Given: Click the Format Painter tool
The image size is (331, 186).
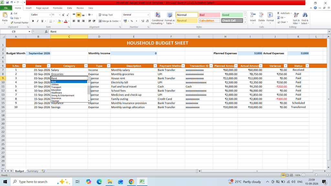Looking at the screenshot, I should (19, 23).
